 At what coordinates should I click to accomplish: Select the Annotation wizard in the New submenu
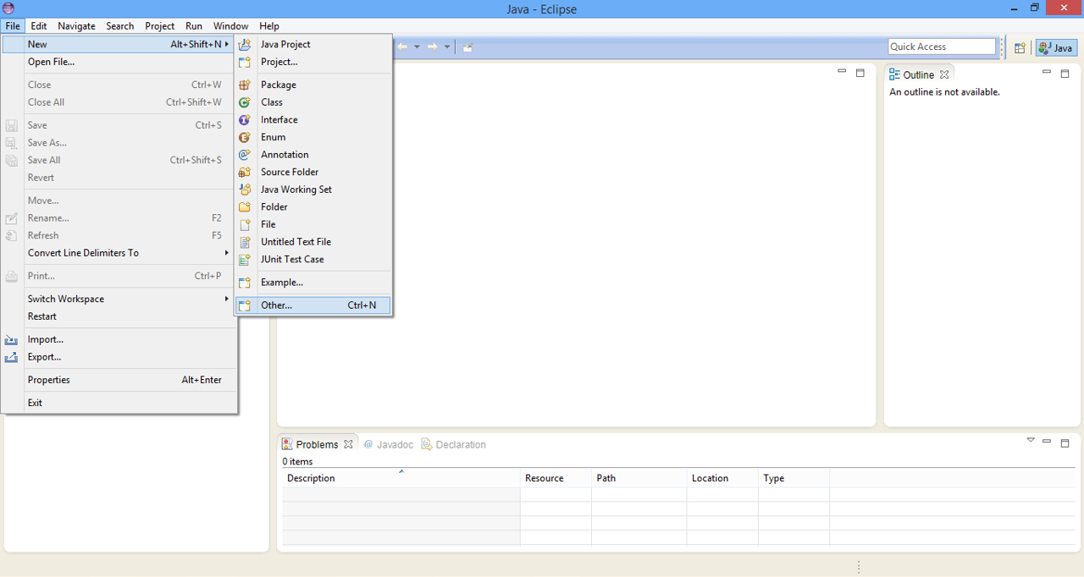[284, 154]
